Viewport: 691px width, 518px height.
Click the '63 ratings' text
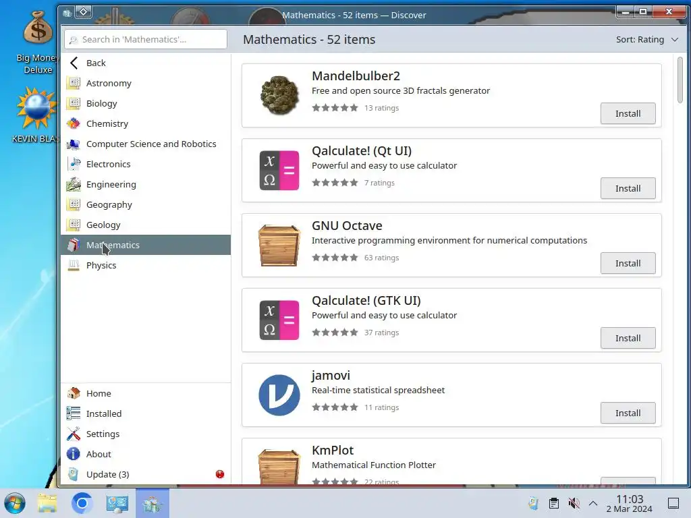(x=382, y=258)
